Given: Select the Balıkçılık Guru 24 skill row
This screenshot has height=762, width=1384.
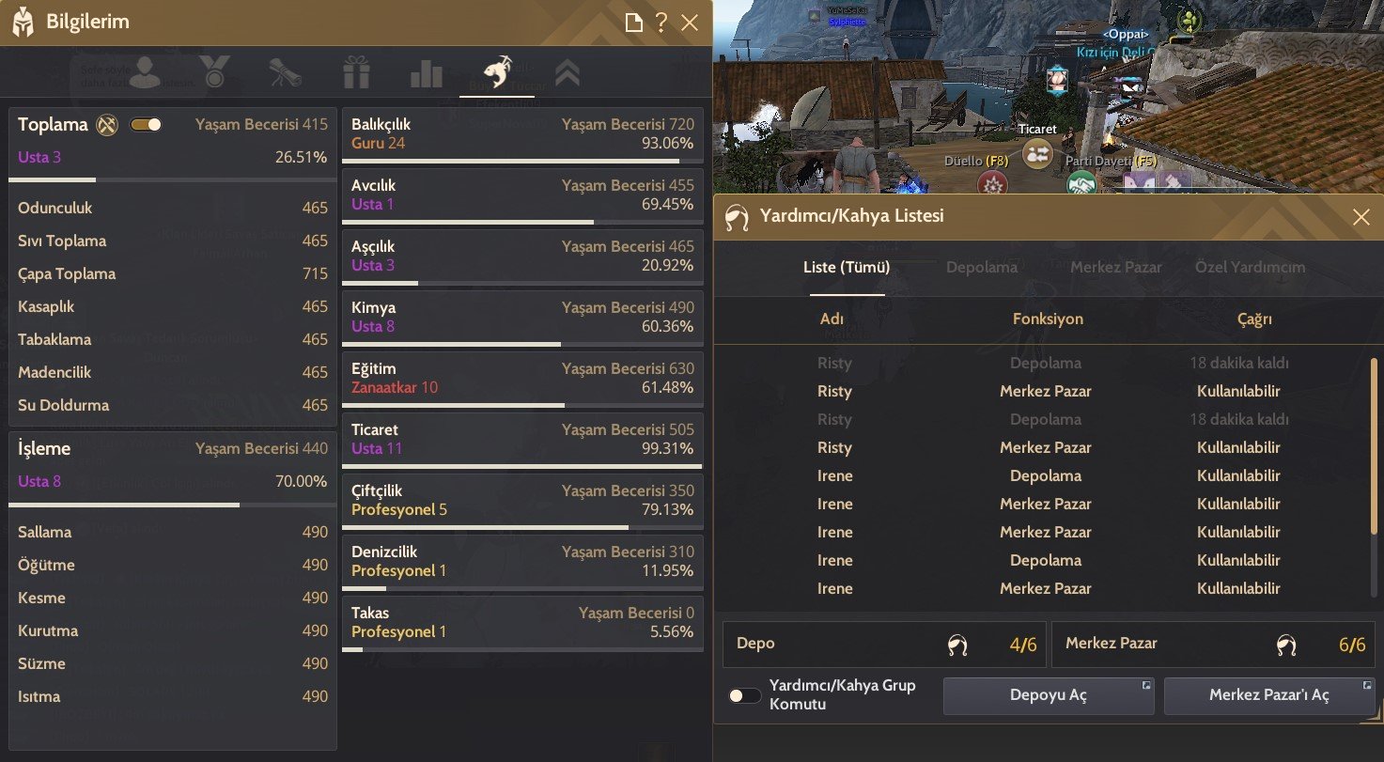Looking at the screenshot, I should [x=521, y=137].
